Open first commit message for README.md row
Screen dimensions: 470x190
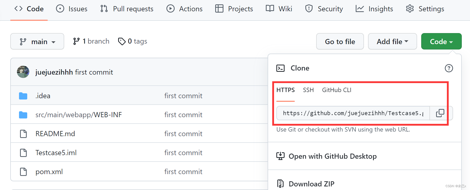coord(183,134)
